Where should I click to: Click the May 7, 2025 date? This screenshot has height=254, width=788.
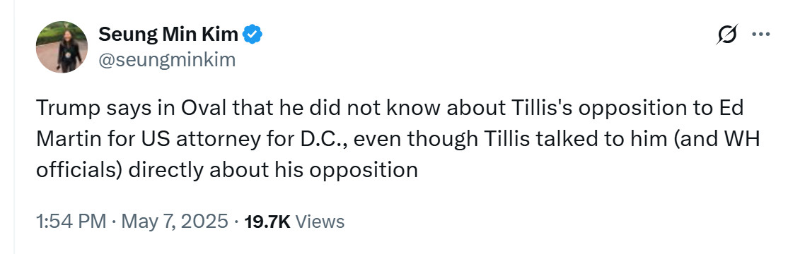pos(175,222)
